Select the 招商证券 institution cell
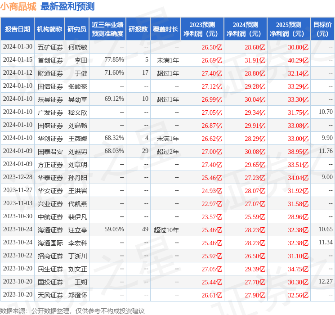 (x=50, y=256)
